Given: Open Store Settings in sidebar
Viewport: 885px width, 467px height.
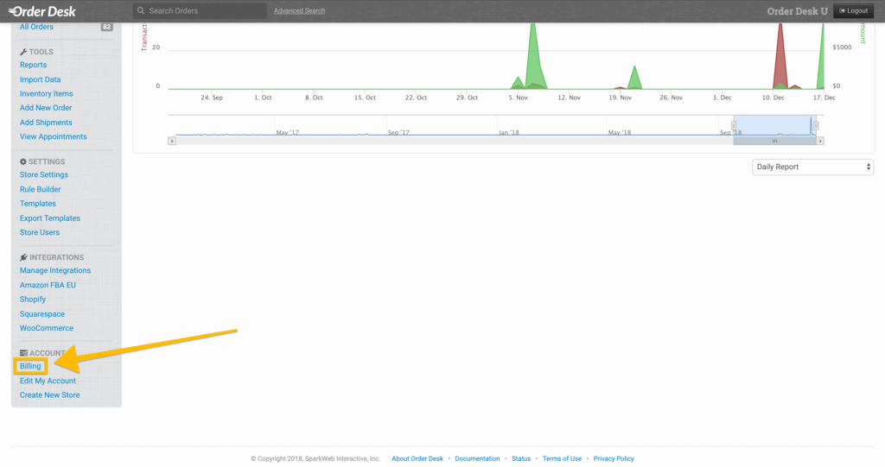Looking at the screenshot, I should (44, 175).
